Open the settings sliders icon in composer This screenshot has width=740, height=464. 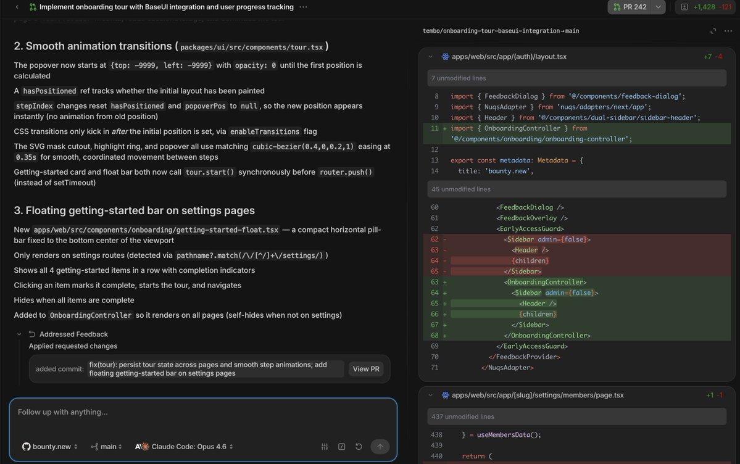coord(325,447)
